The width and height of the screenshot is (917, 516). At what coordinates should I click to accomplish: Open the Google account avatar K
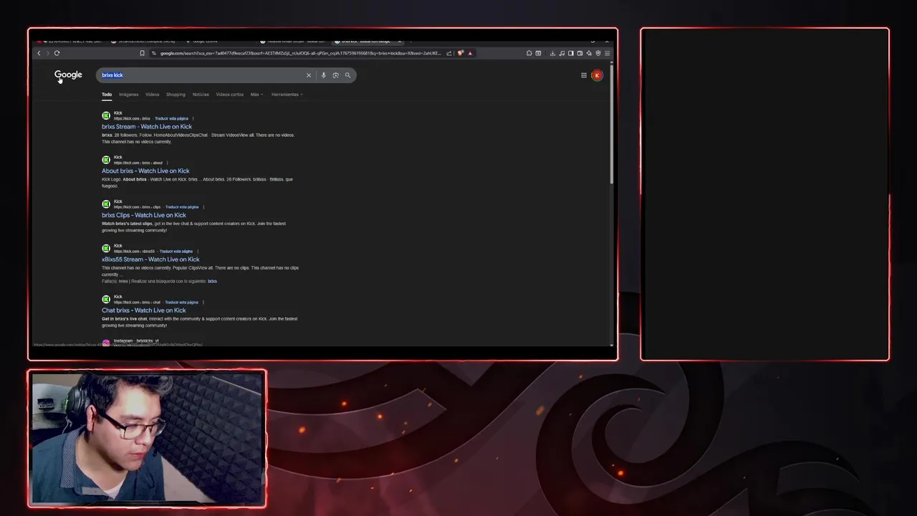(x=597, y=75)
